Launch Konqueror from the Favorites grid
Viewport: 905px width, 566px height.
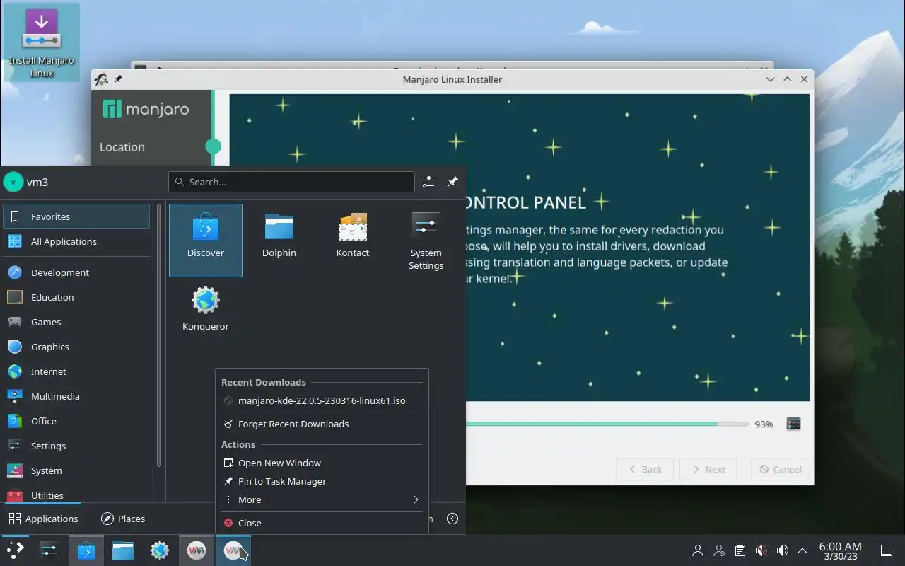click(206, 308)
